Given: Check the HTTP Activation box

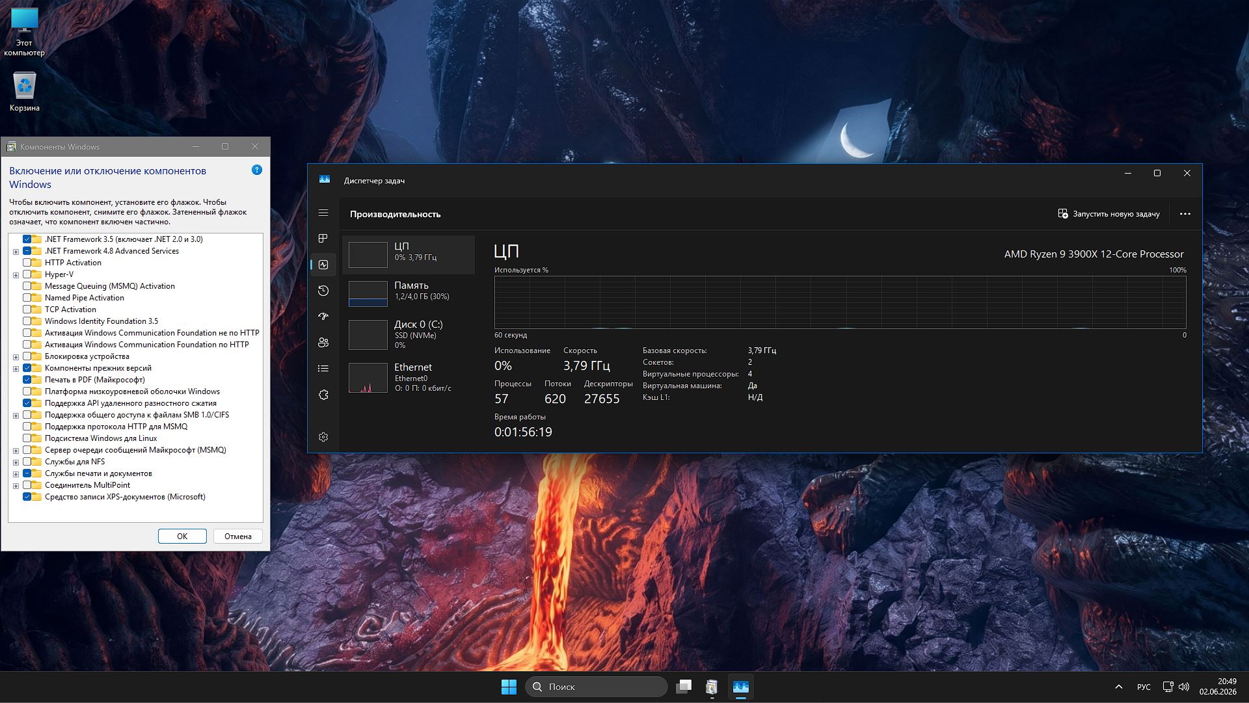Looking at the screenshot, I should pos(27,263).
